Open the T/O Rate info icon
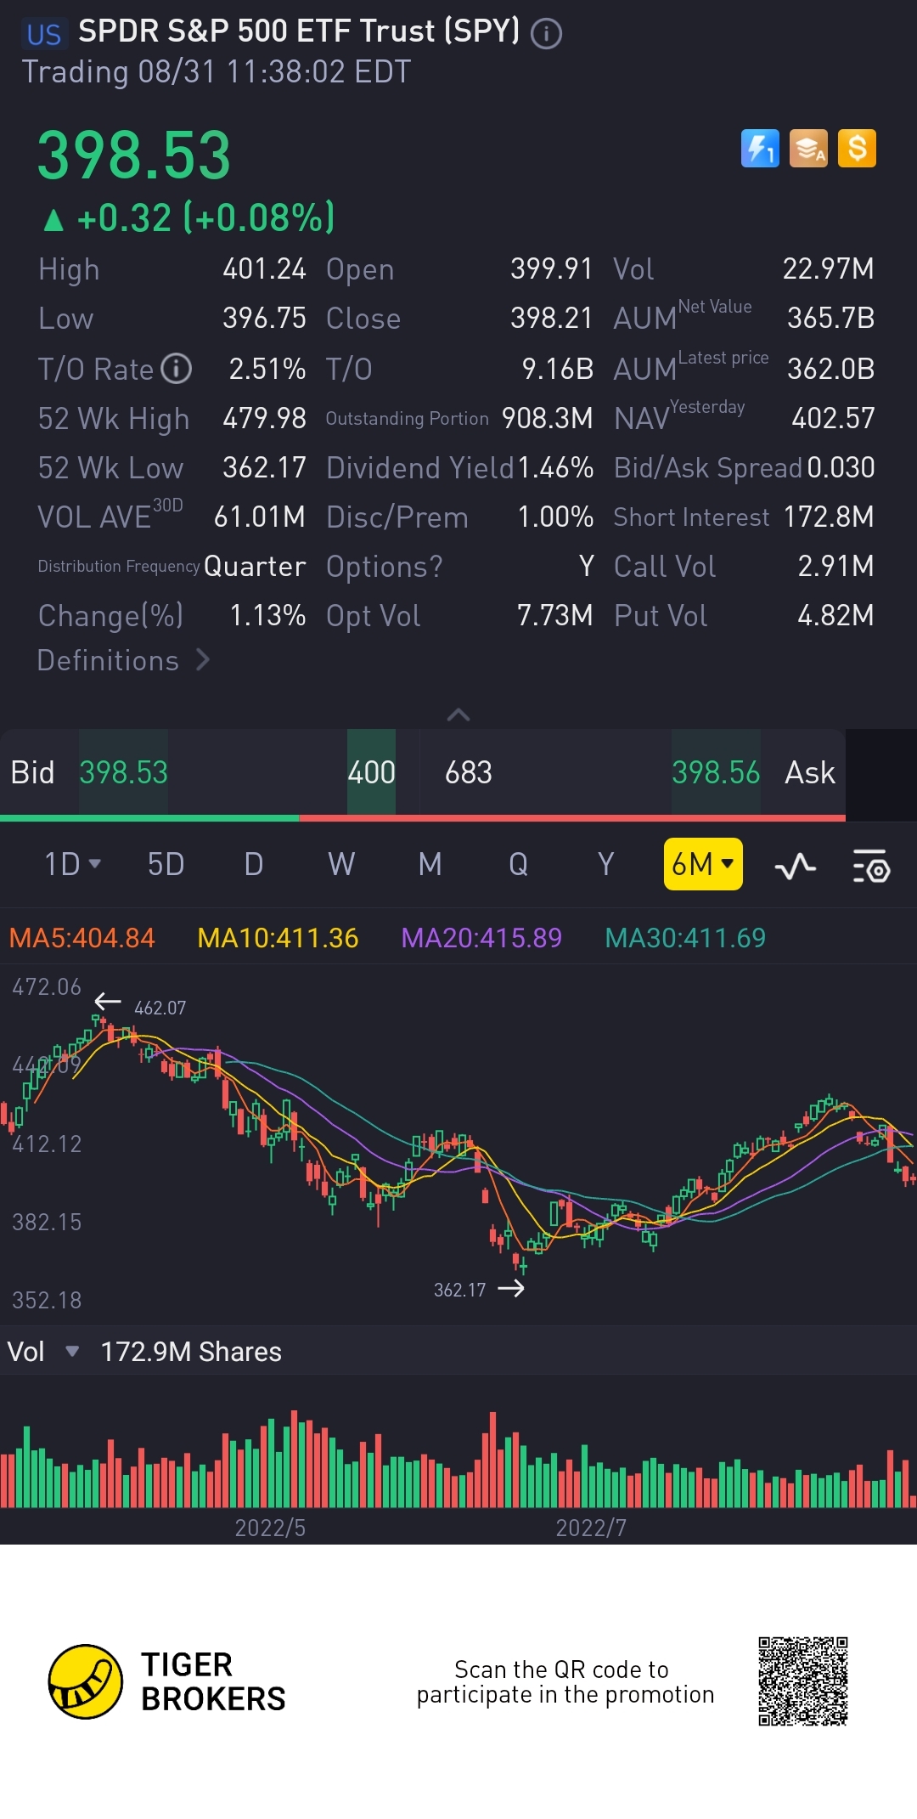This screenshot has width=917, height=1819. [x=177, y=369]
